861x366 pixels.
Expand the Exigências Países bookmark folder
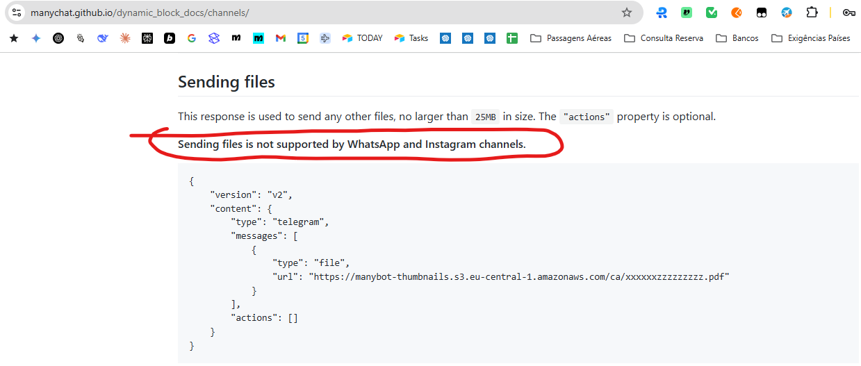pos(811,38)
